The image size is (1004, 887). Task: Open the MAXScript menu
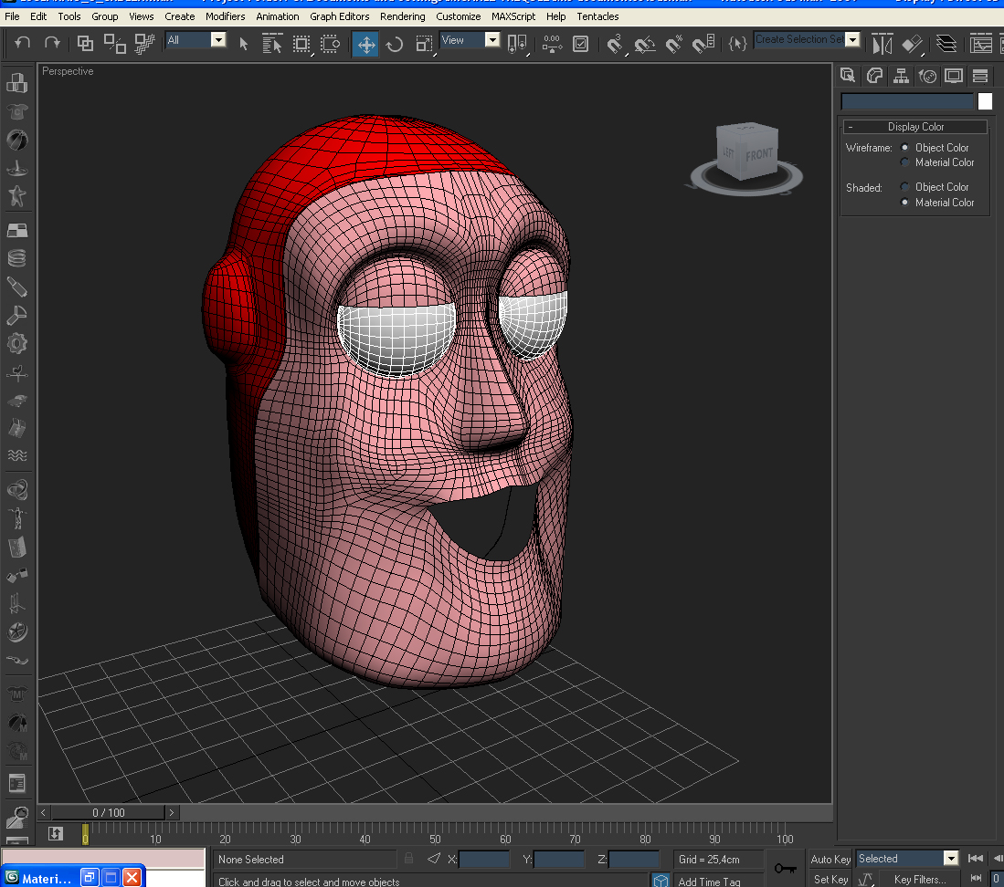(x=513, y=16)
